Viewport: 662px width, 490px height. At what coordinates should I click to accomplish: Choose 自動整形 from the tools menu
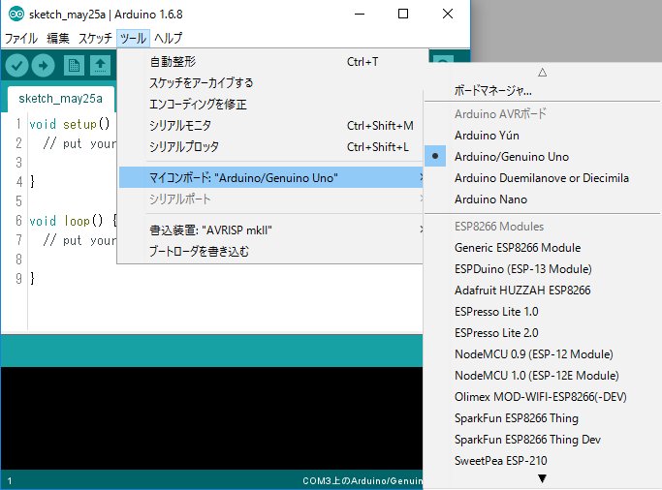pyautogui.click(x=270, y=62)
